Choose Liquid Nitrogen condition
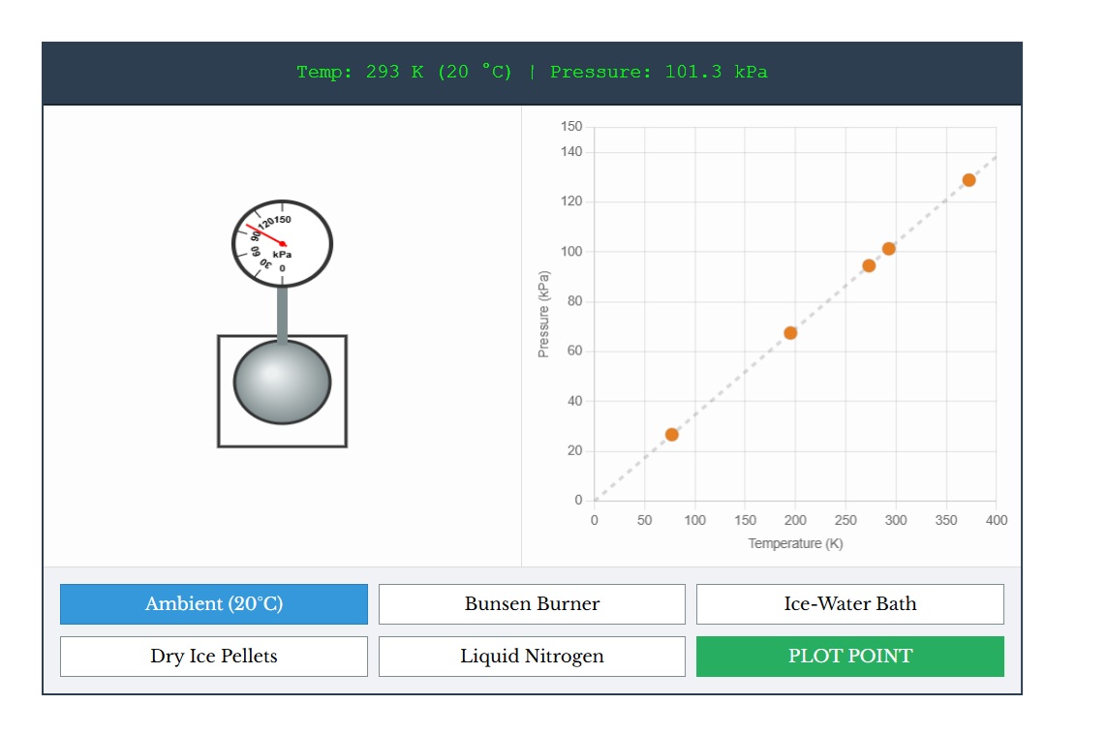Viewport: 1106px width, 735px height. click(532, 657)
